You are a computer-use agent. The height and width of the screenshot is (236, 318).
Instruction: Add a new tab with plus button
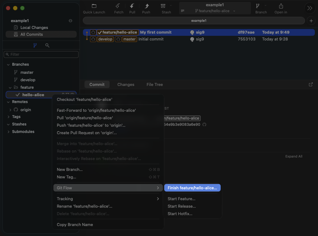coord(311,21)
